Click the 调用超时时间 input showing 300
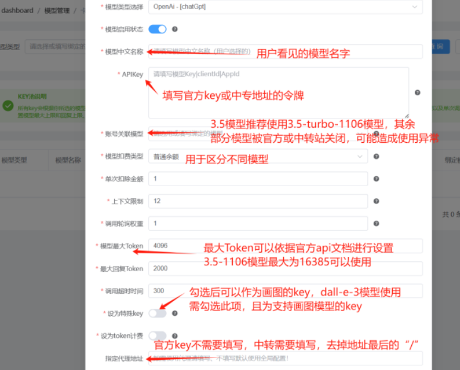The image size is (460, 370). pos(285,291)
